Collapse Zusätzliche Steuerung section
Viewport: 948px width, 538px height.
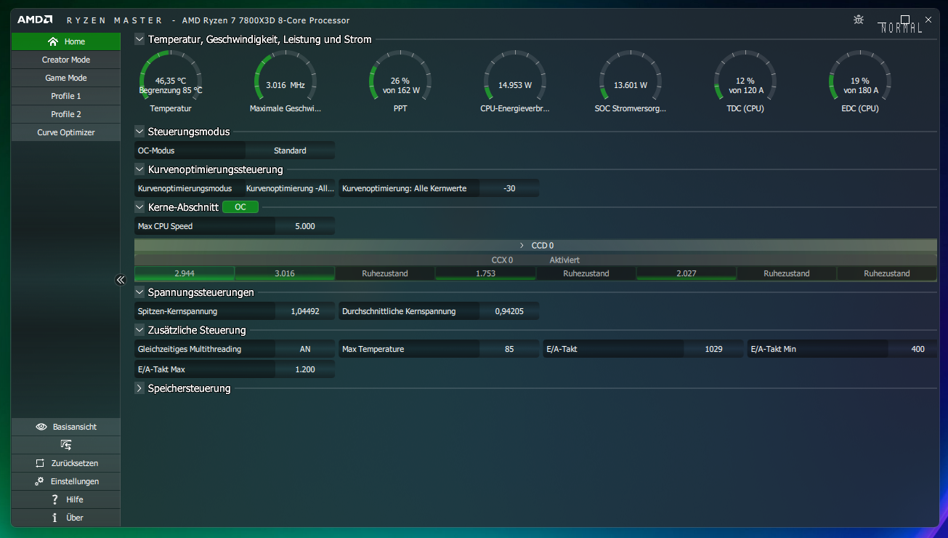coord(139,330)
